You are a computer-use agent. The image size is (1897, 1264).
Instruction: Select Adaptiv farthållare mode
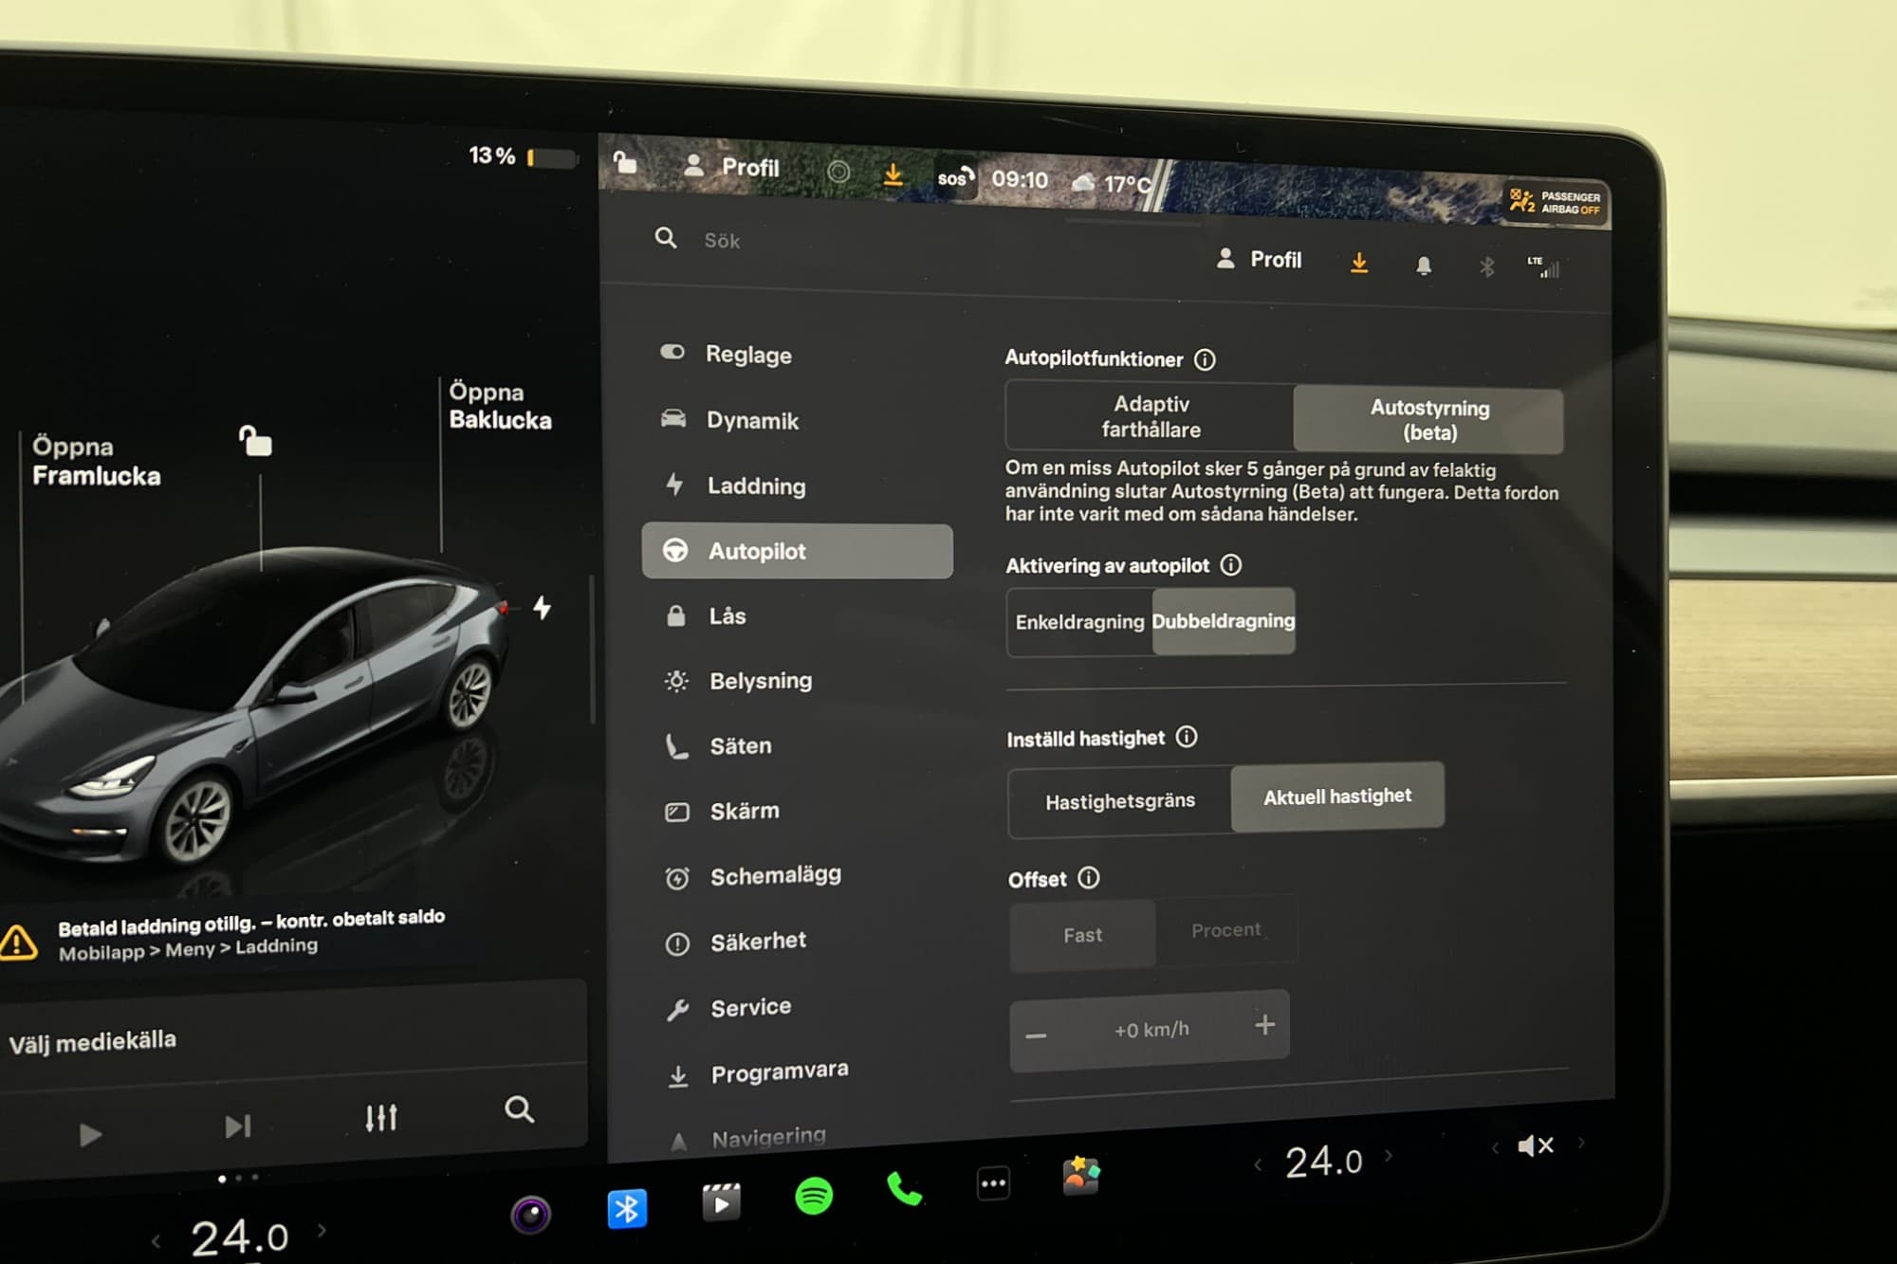pyautogui.click(x=1151, y=417)
